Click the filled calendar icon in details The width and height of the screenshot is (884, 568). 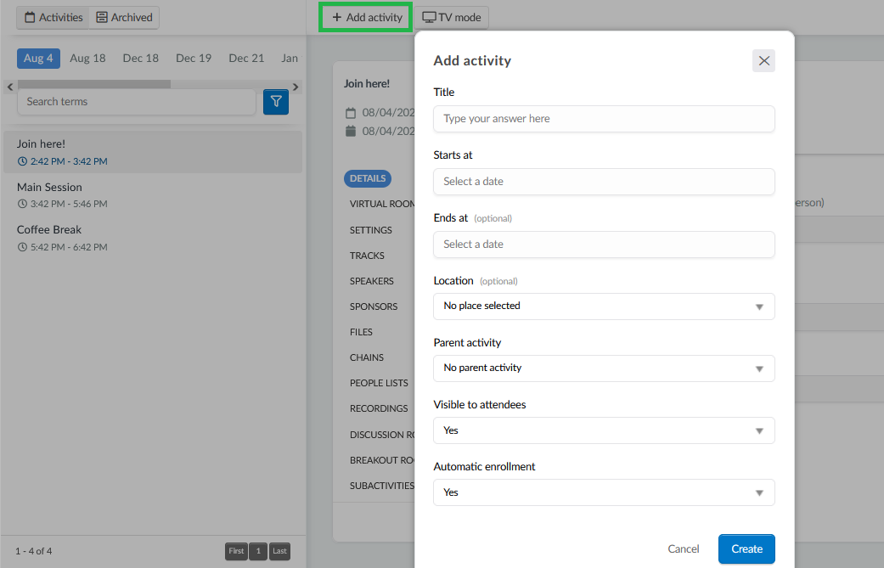pyautogui.click(x=351, y=132)
